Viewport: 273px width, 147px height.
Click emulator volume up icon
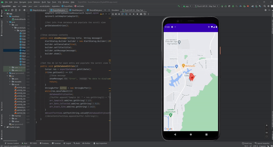116,14
